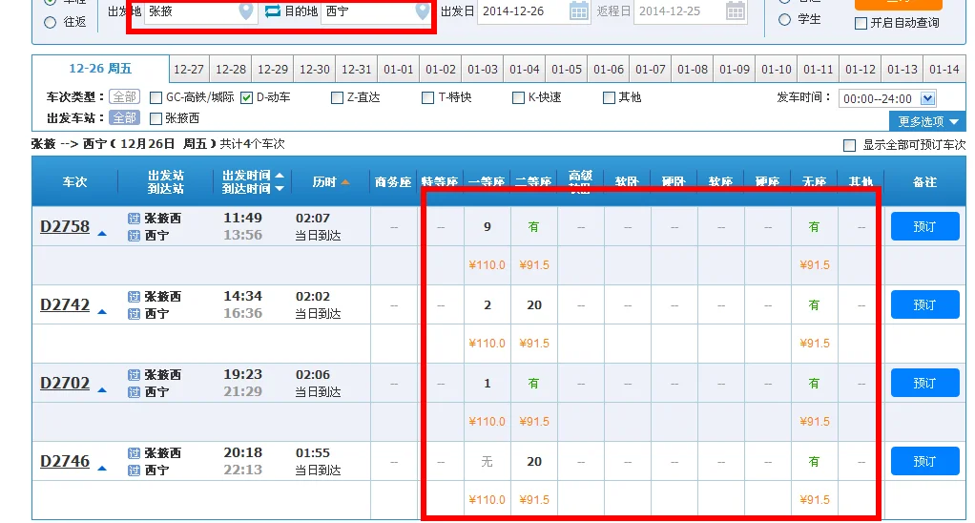This screenshot has width=975, height=523.
Task: Switch to the 01-14 date tab
Action: tap(944, 69)
